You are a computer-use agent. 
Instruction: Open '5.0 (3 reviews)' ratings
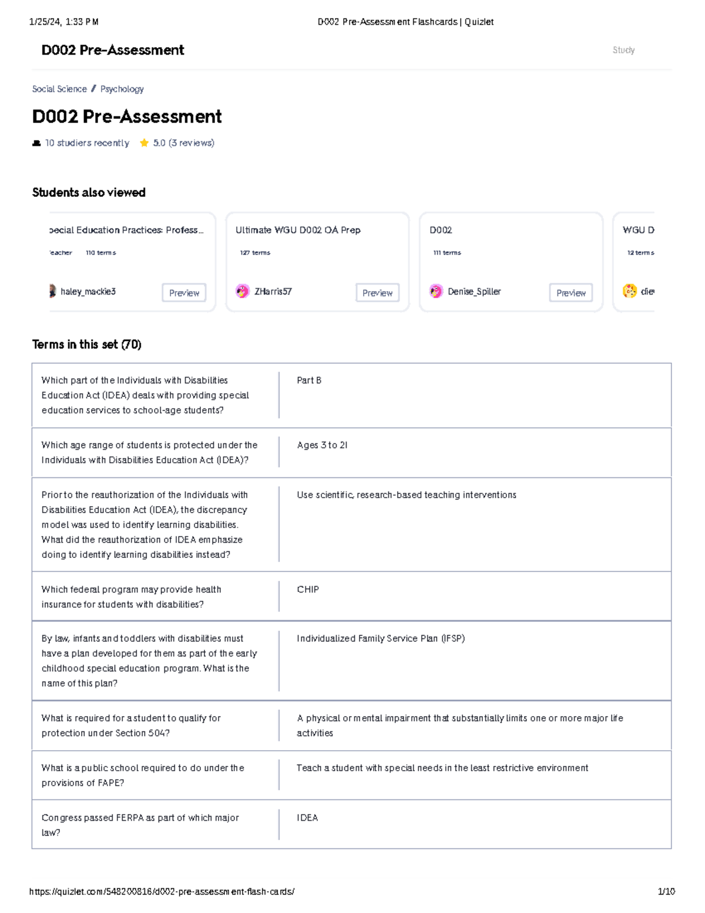(184, 142)
